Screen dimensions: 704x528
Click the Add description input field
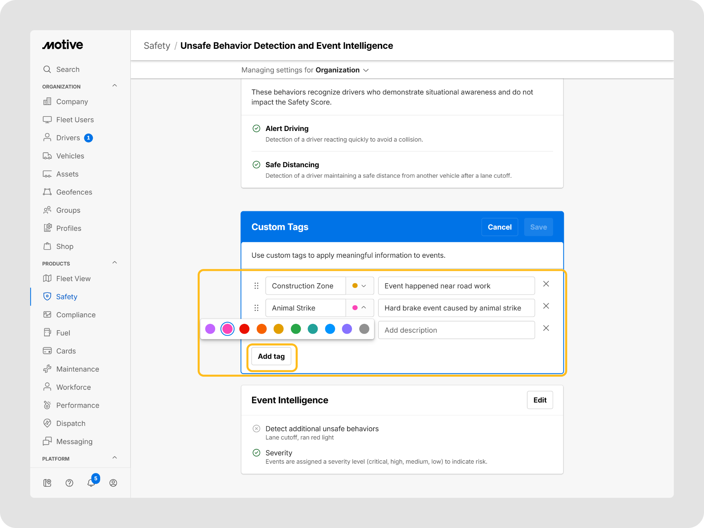pyautogui.click(x=456, y=330)
